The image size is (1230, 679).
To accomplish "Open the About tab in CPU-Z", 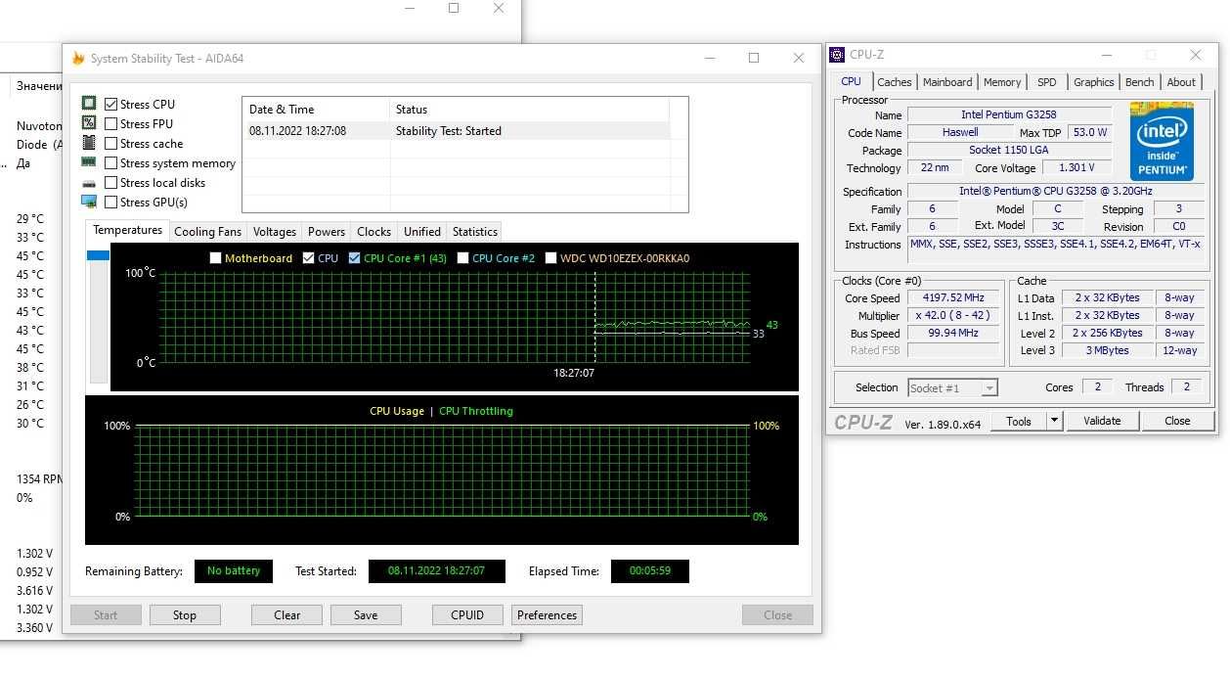I will pos(1181,82).
